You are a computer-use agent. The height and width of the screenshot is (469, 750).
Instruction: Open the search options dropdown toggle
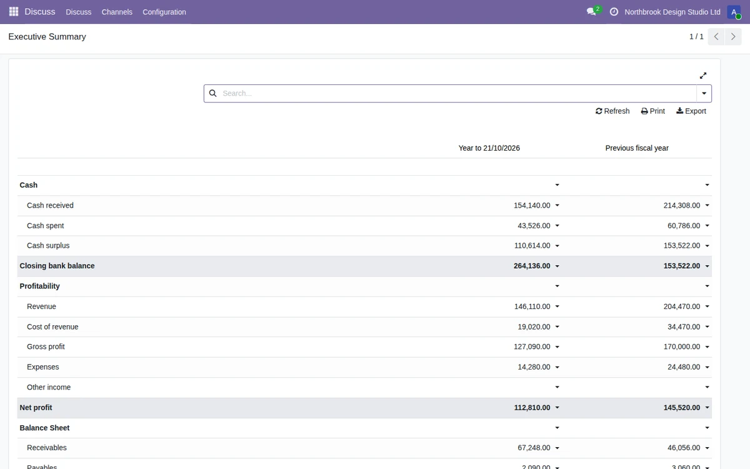pyautogui.click(x=704, y=93)
